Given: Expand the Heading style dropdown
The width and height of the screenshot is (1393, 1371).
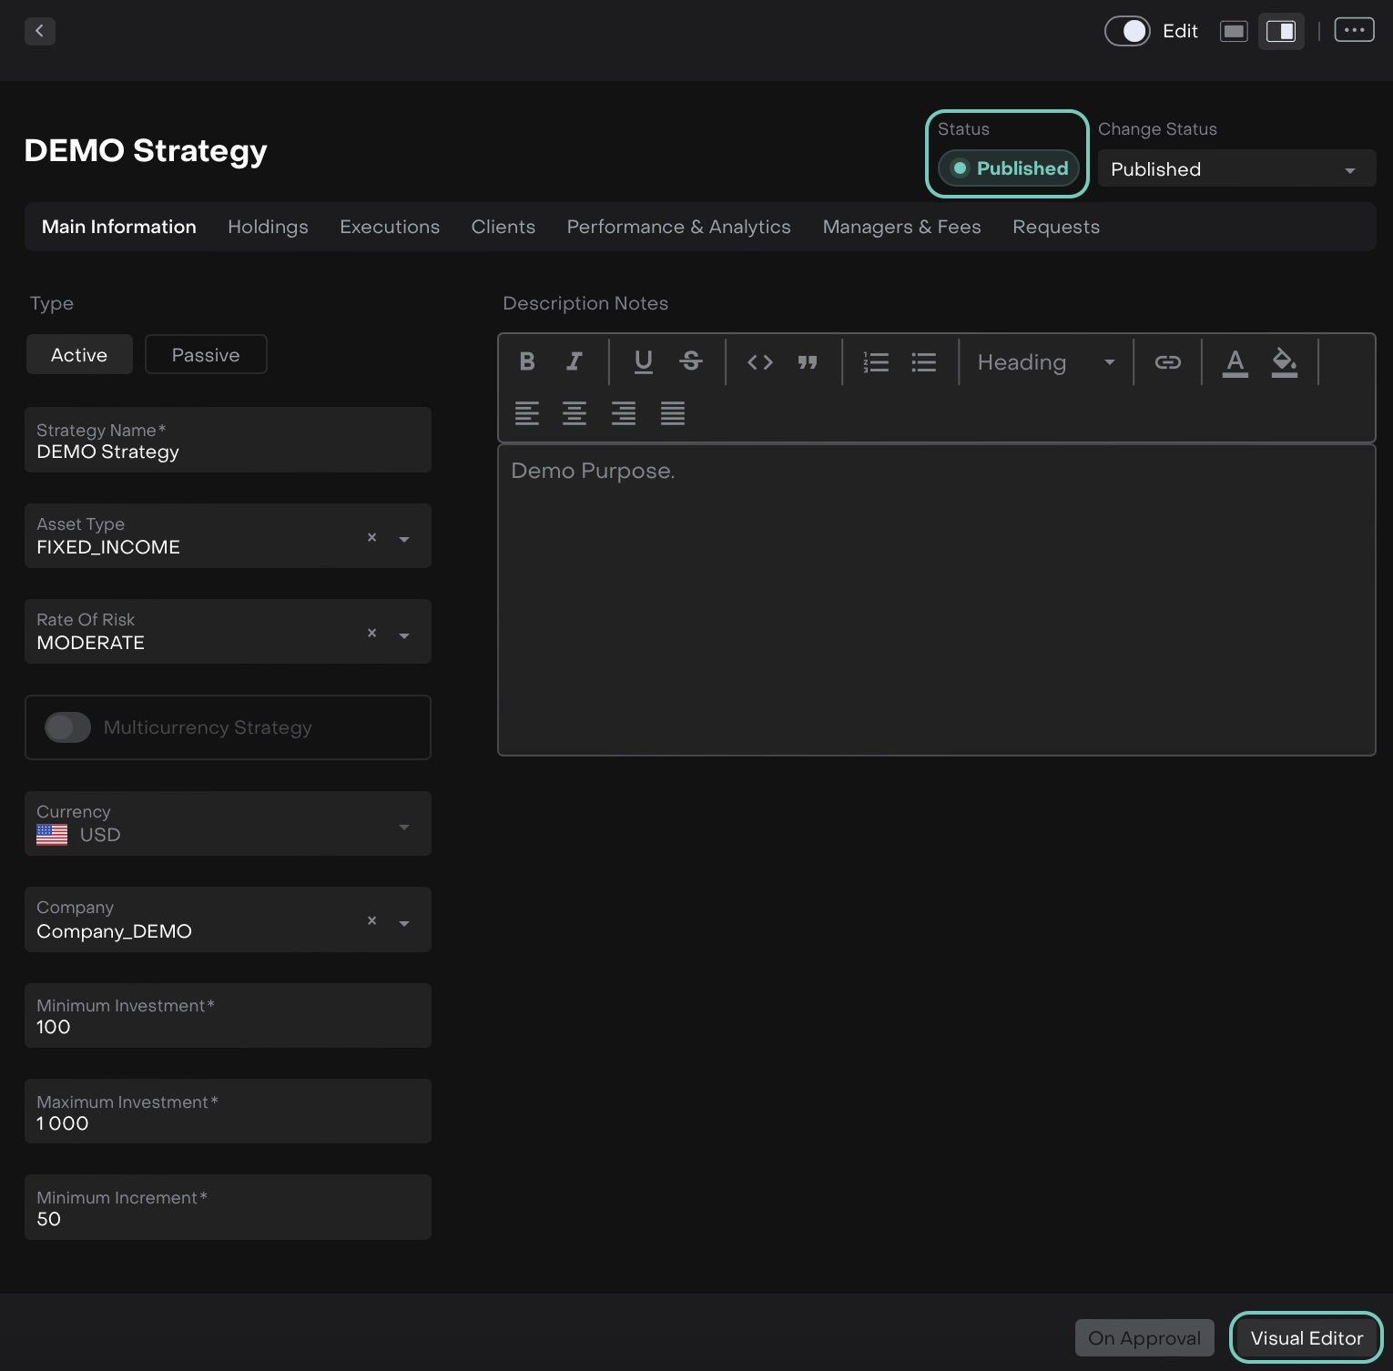Looking at the screenshot, I should 1045,362.
